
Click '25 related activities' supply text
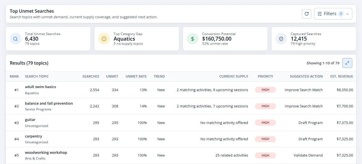pos(232,155)
